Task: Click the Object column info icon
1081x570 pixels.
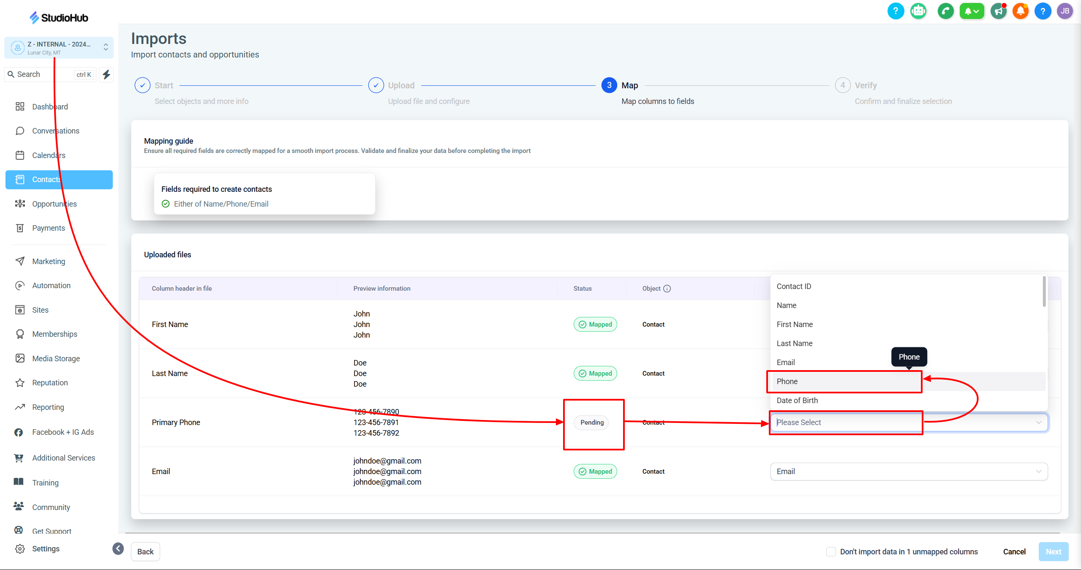Action: [x=667, y=289]
